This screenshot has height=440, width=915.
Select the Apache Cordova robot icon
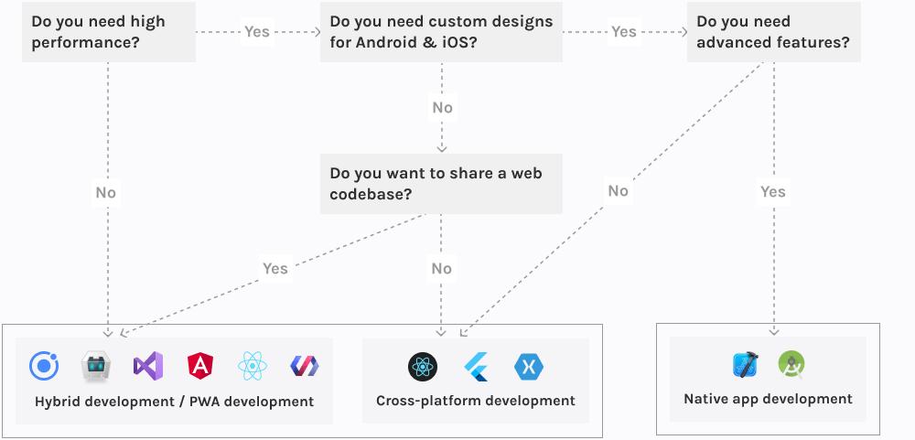(x=95, y=366)
